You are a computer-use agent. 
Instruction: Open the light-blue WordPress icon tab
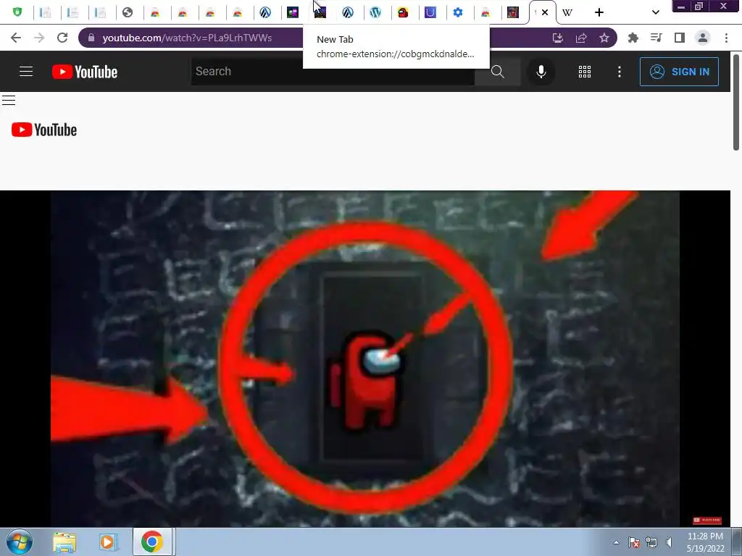click(x=375, y=12)
